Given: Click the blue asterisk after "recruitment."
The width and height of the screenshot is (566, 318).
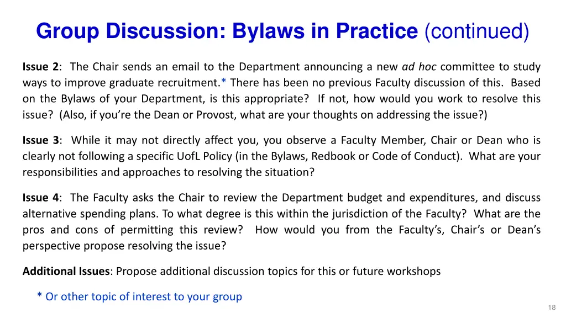Looking at the screenshot, I should (224, 83).
